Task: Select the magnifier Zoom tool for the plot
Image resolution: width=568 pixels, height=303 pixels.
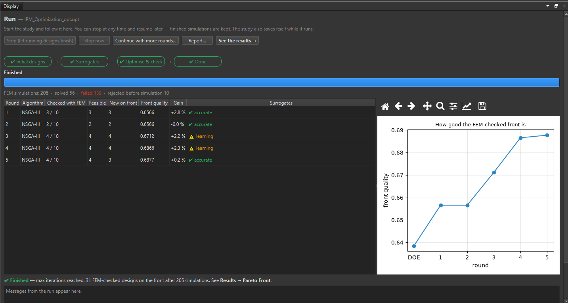Action: (440, 106)
